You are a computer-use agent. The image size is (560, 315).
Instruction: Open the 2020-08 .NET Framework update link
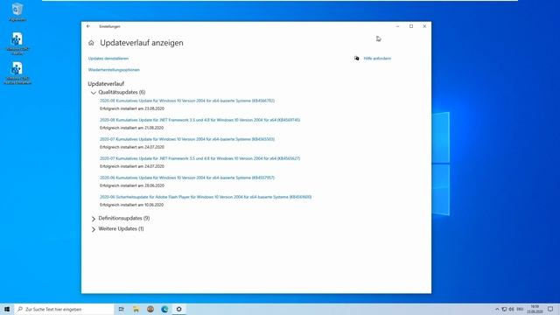tap(200, 120)
